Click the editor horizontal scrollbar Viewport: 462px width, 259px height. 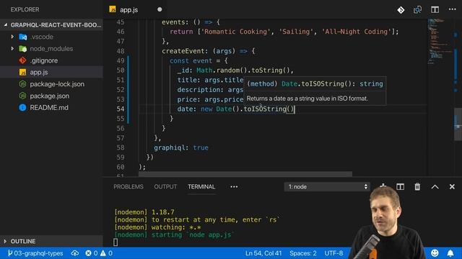(245, 174)
